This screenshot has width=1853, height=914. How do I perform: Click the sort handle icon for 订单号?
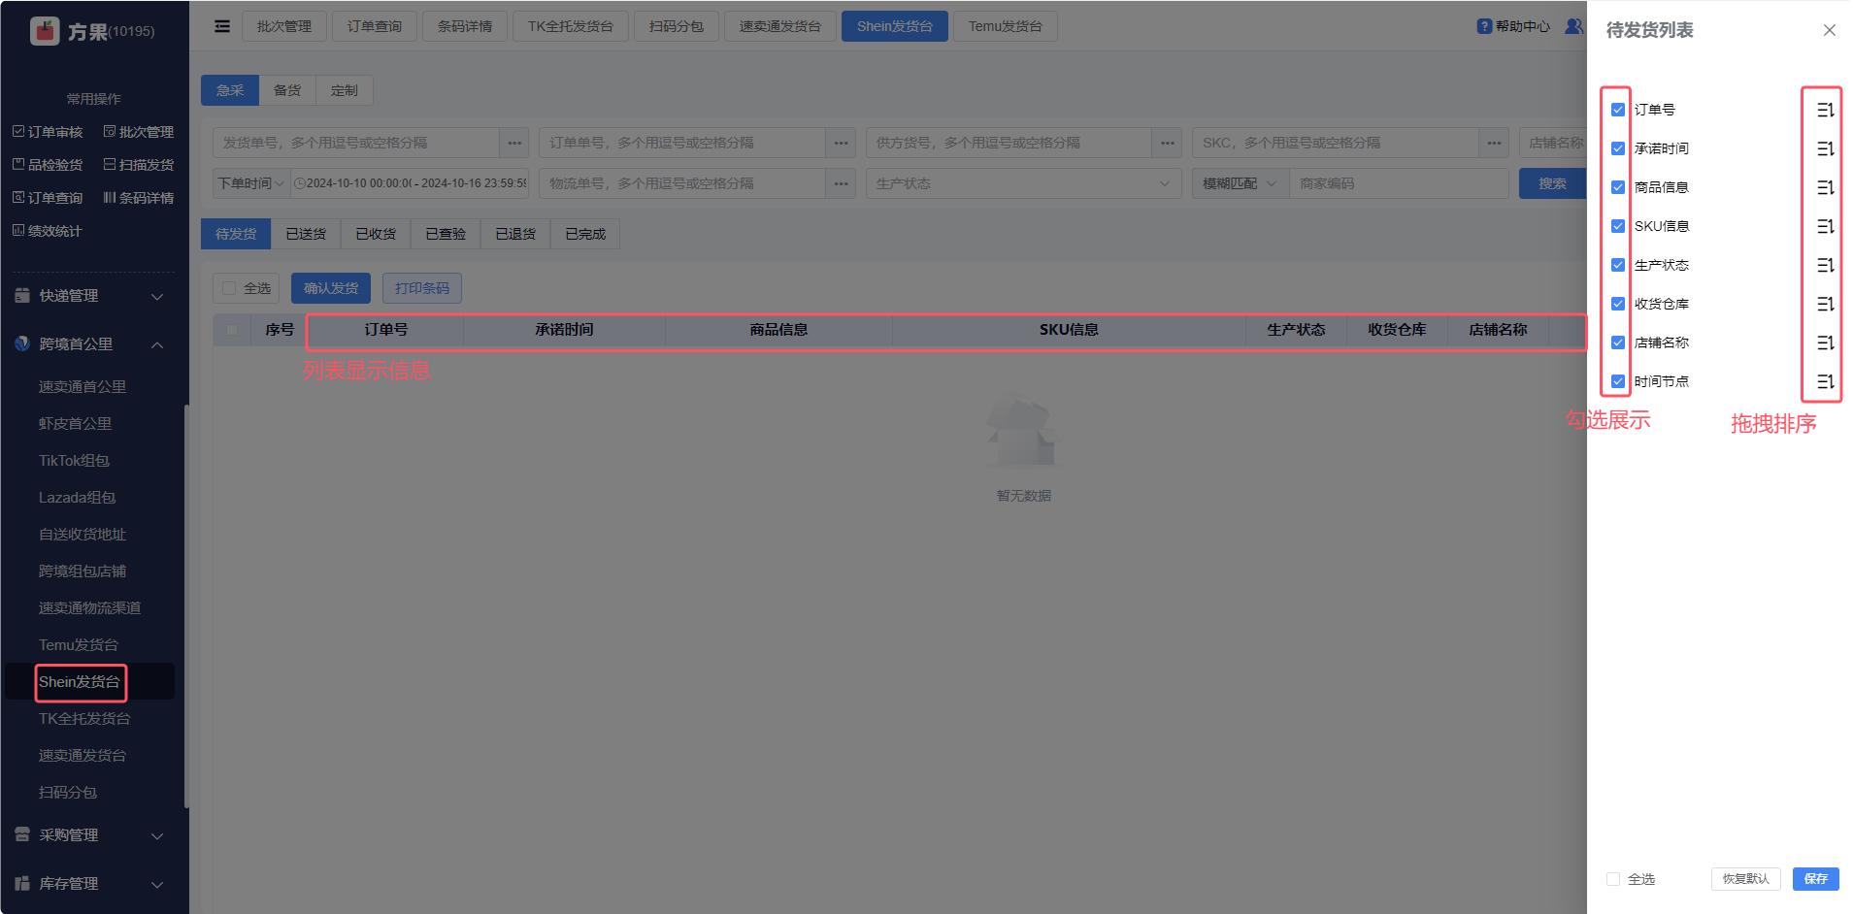pyautogui.click(x=1825, y=110)
